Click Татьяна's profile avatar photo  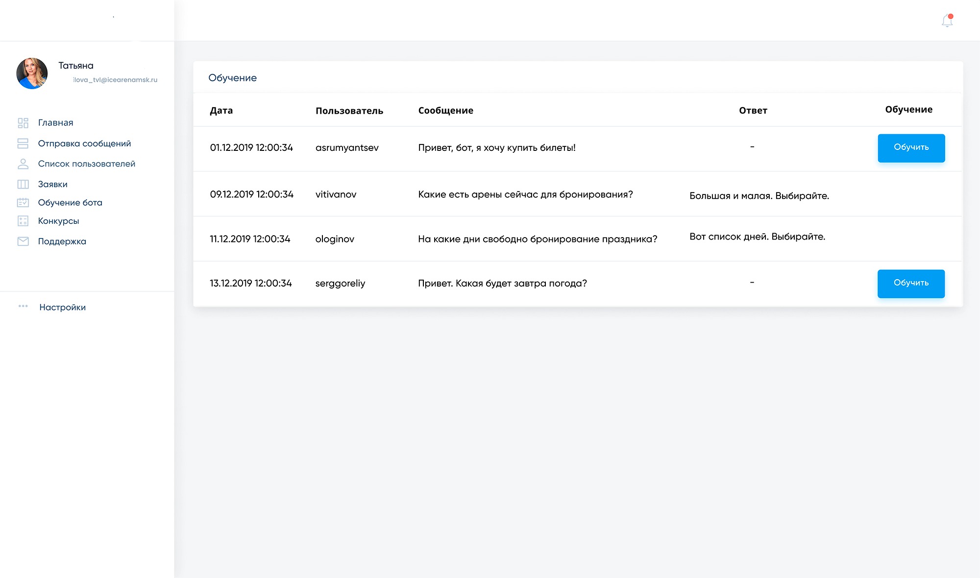(x=32, y=73)
